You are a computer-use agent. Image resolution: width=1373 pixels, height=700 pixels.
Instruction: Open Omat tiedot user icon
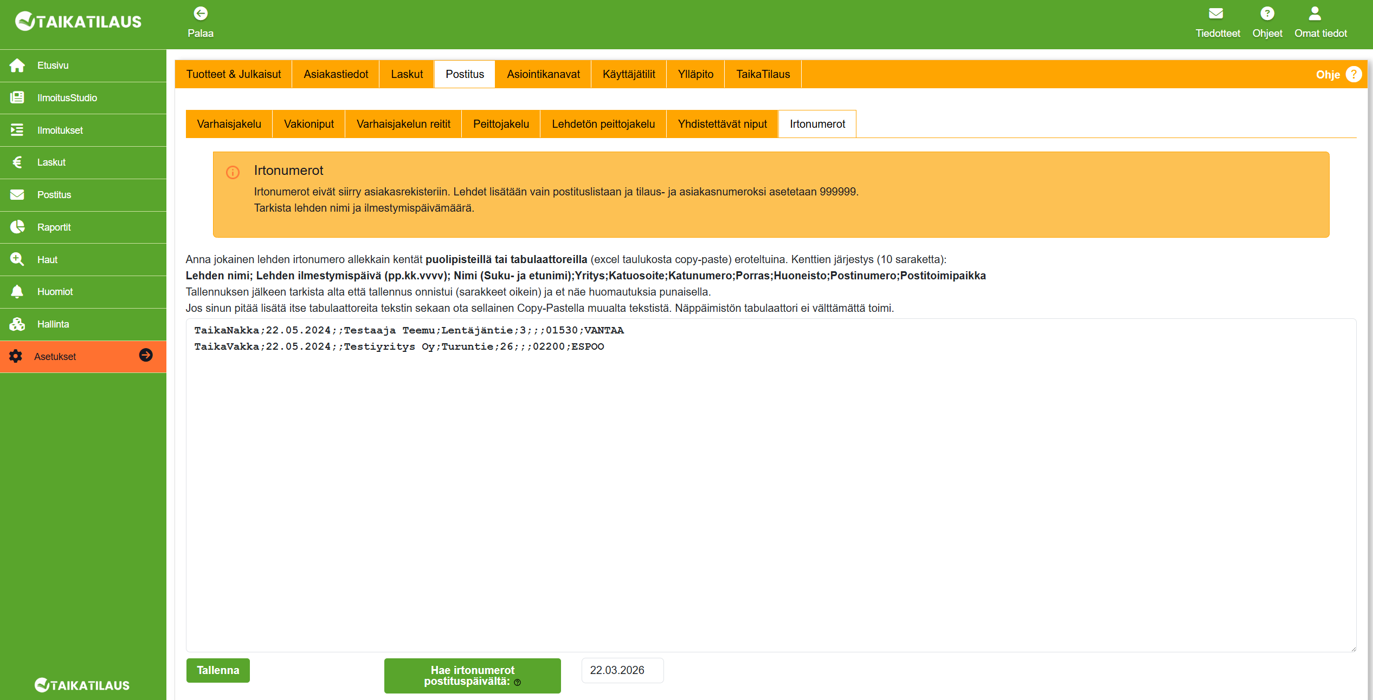pyautogui.click(x=1314, y=14)
